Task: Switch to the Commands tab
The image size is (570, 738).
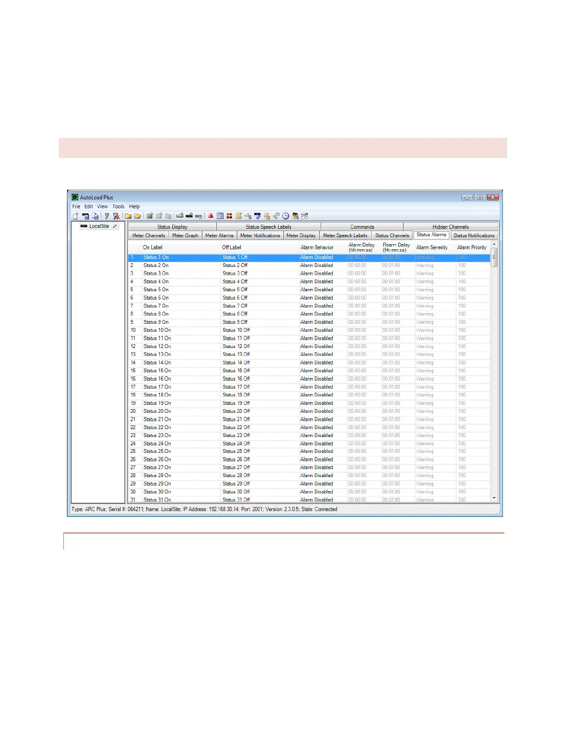Action: click(362, 227)
